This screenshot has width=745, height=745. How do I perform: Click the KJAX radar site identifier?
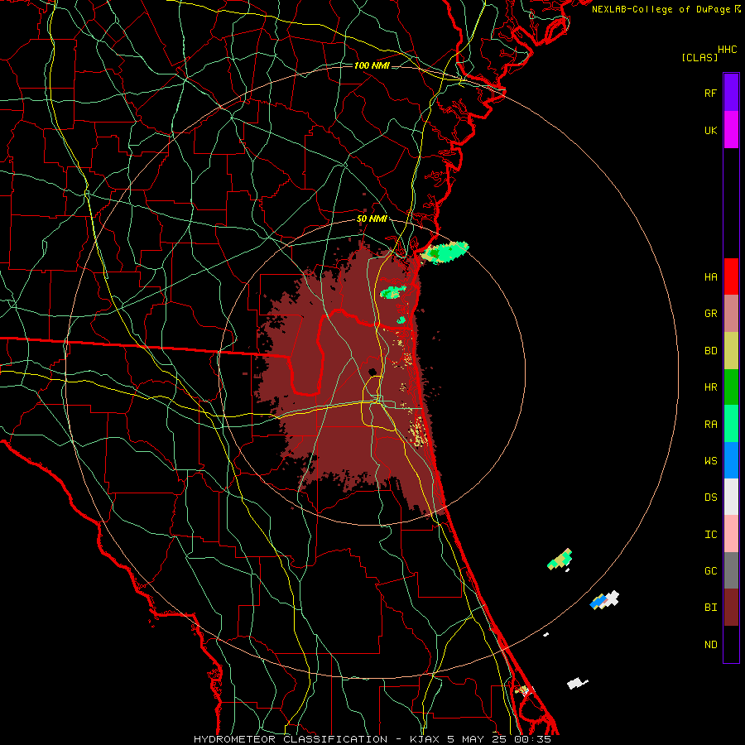coord(425,739)
